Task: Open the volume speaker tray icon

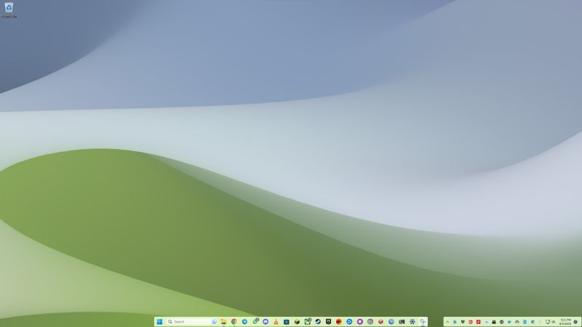Action: tap(554, 322)
